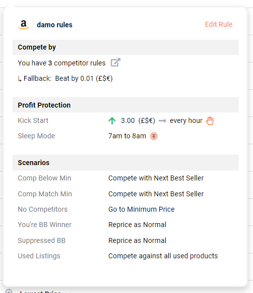253x293 pixels.
Task: Click the plus circle icon below popup
Action: (9, 292)
